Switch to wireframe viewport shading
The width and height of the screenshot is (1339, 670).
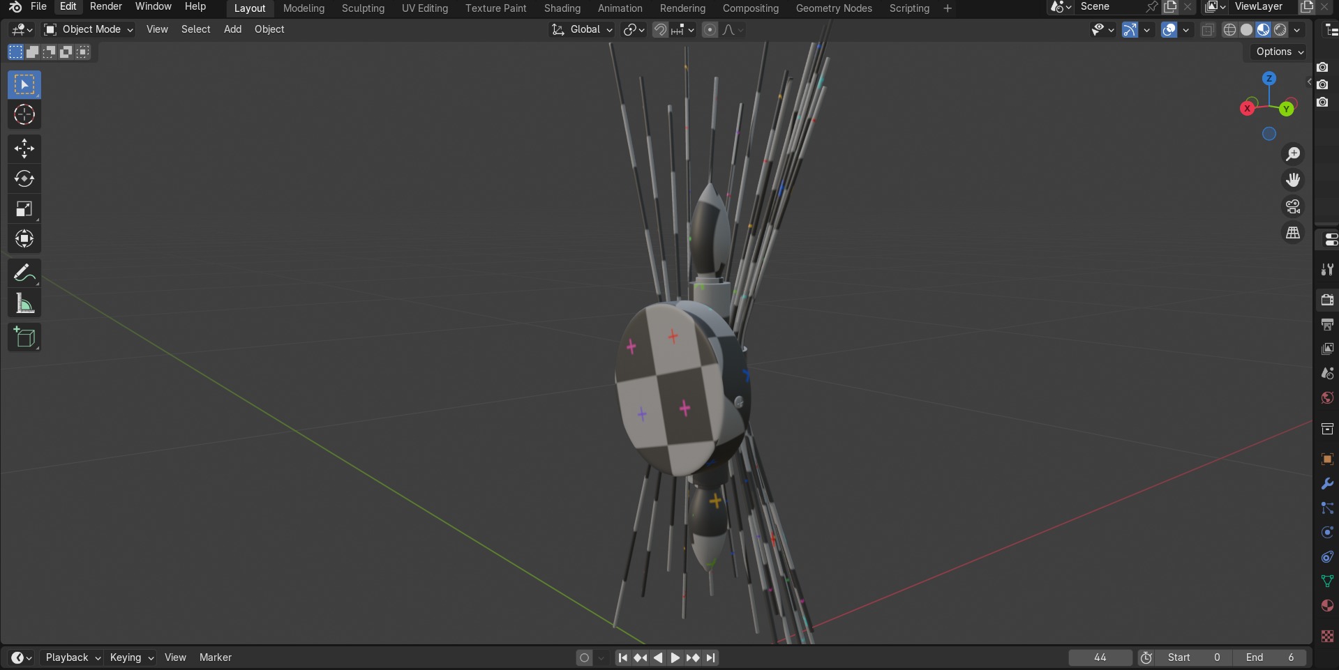pos(1229,30)
